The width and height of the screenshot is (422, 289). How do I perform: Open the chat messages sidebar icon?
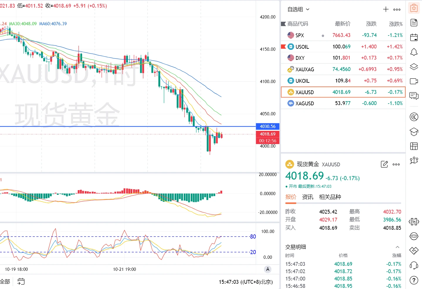(x=414, y=96)
